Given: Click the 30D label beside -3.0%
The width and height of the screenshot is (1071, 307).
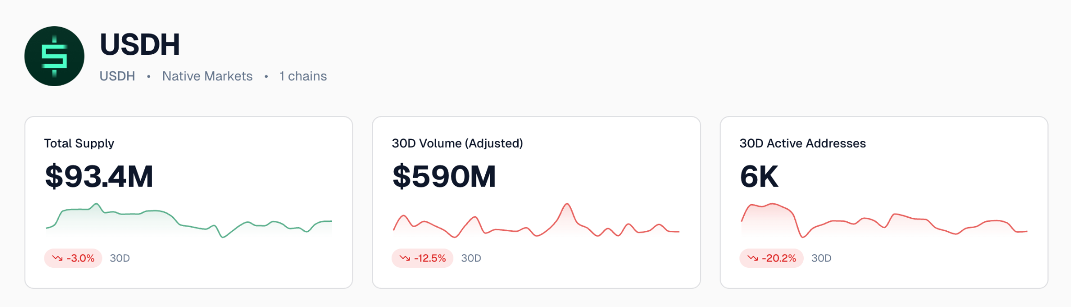Looking at the screenshot, I should tap(120, 258).
